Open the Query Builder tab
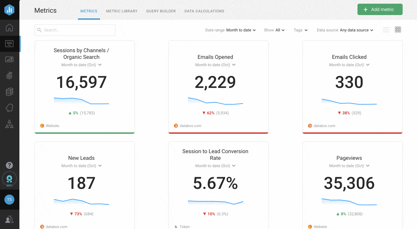The image size is (417, 229). (161, 11)
